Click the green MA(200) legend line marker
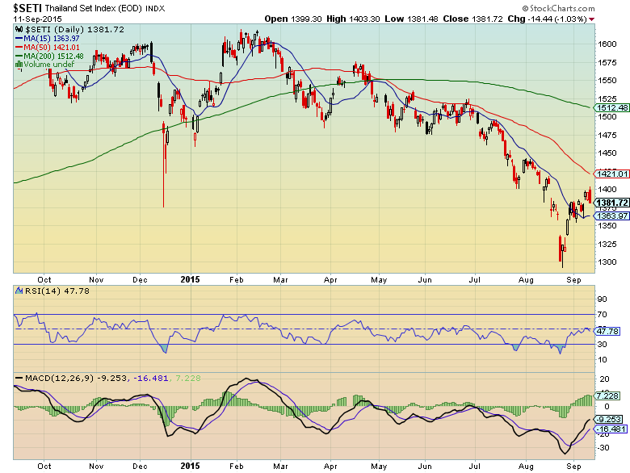Screen dimensions: 630x473 pyautogui.click(x=18, y=57)
